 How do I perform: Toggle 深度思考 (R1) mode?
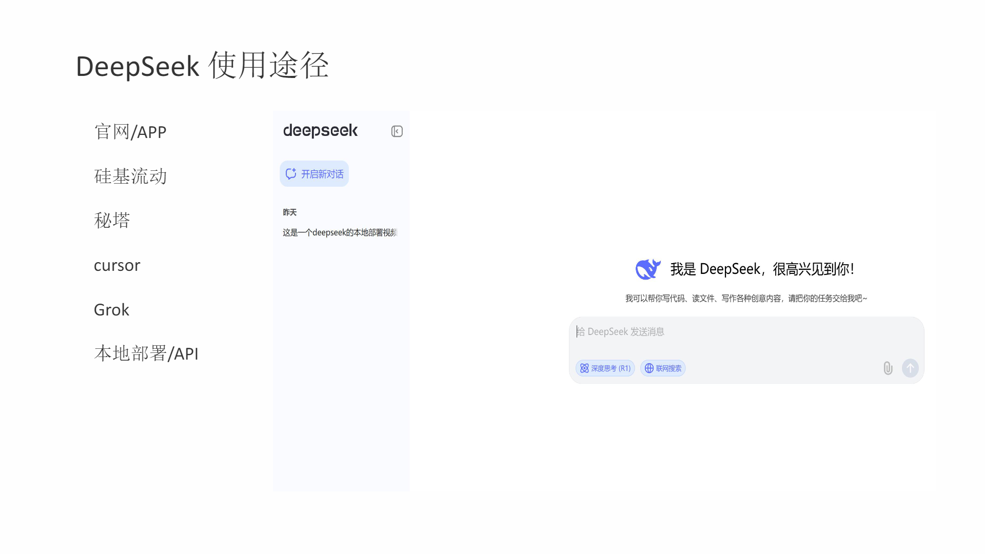click(x=605, y=368)
